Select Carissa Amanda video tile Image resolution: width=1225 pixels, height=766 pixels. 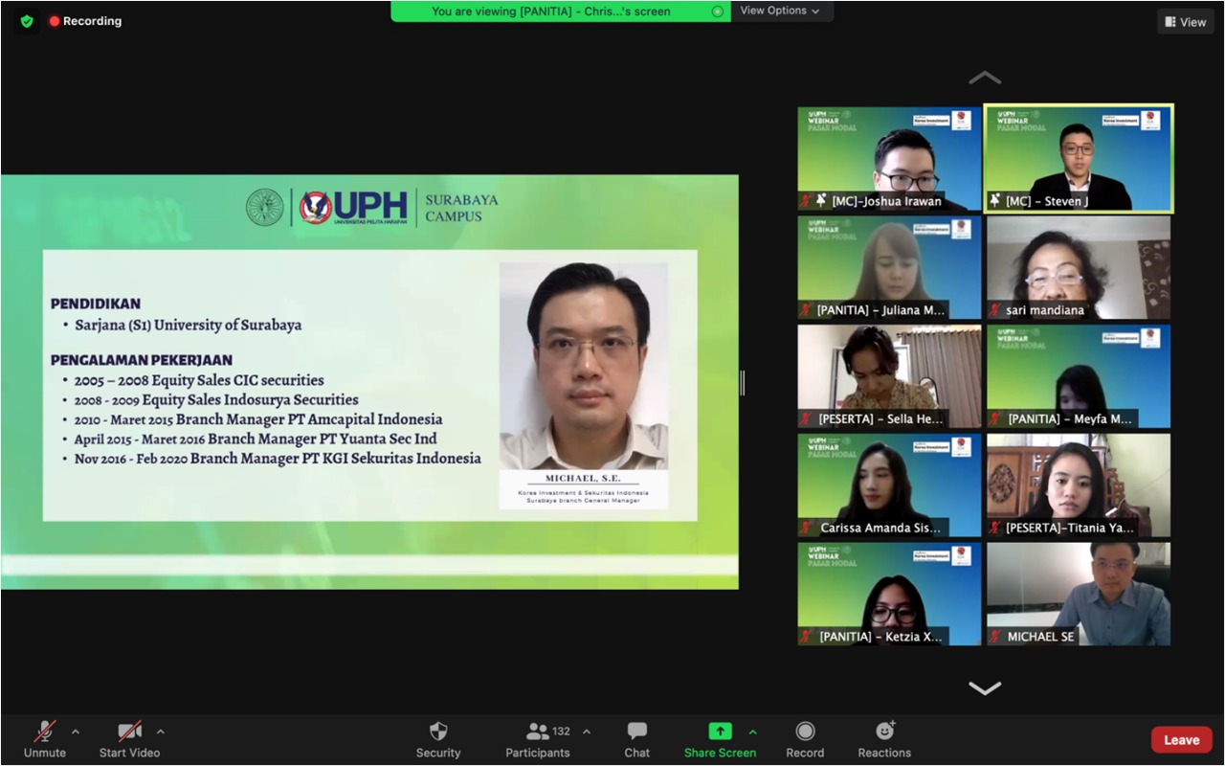(890, 485)
